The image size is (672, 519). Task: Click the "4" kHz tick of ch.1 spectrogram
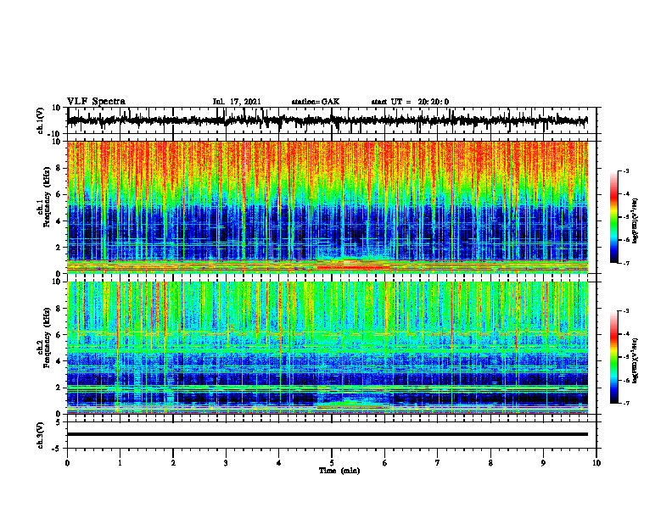click(59, 221)
